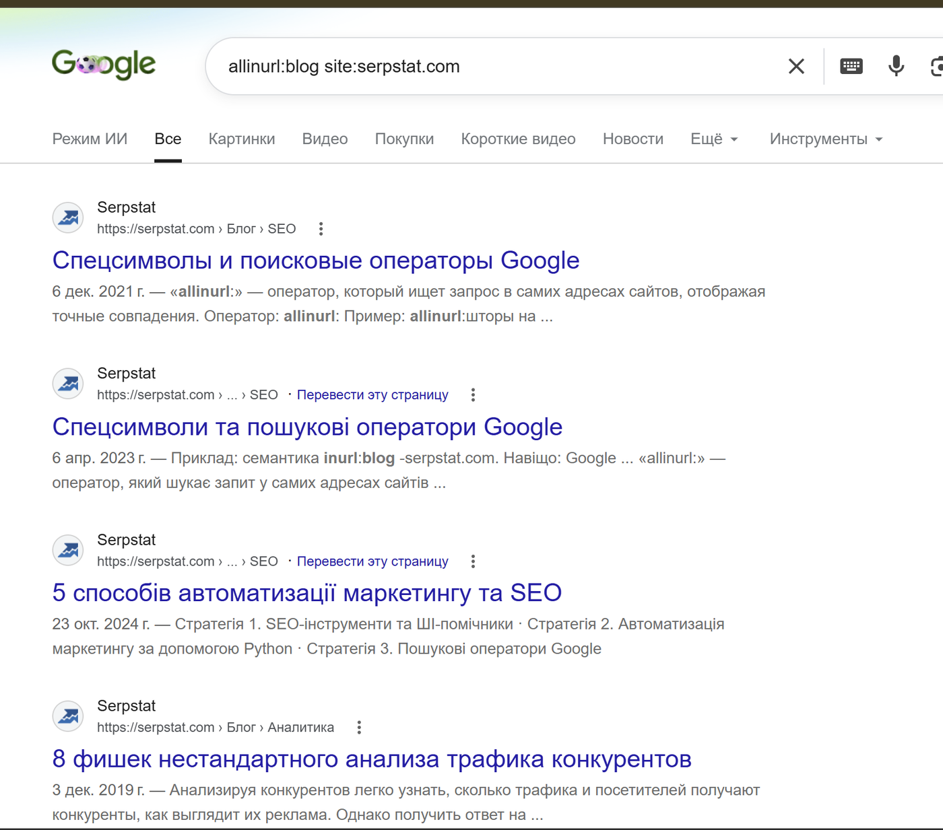Click the snippet date 6 дек. 2021 г.
The height and width of the screenshot is (830, 943).
[x=98, y=291]
